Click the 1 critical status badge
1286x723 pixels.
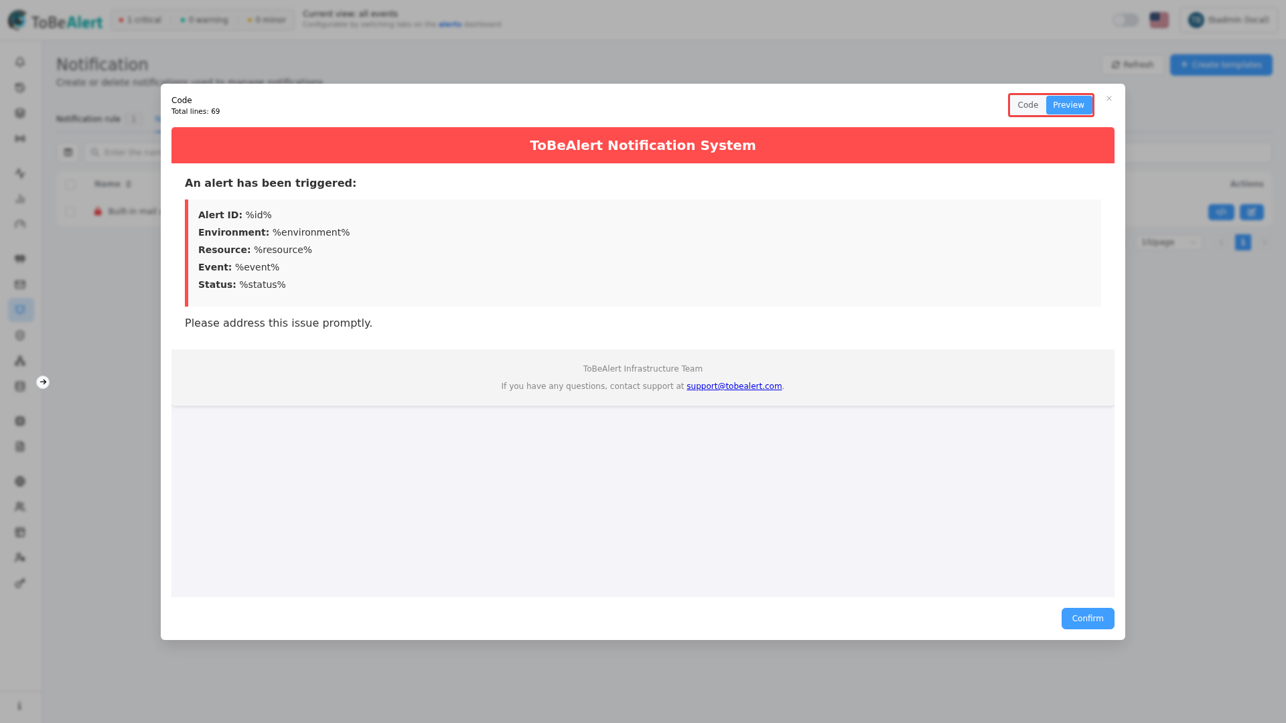point(140,20)
